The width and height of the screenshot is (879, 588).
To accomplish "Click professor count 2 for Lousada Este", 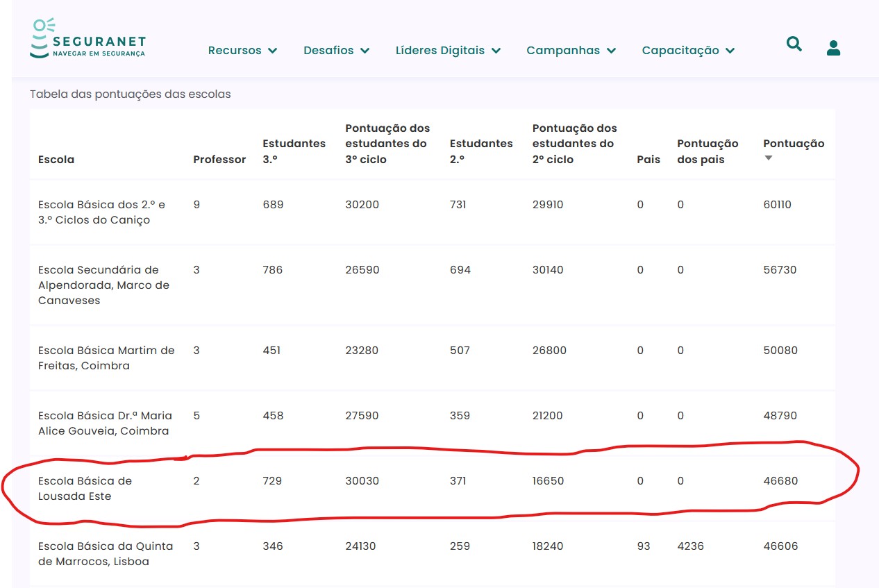I will 196,481.
